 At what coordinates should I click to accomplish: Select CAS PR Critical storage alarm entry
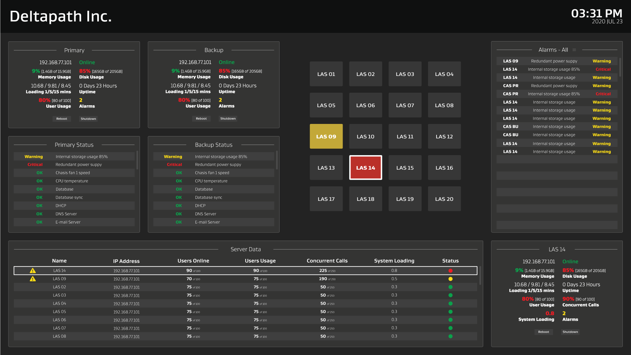pos(556,94)
